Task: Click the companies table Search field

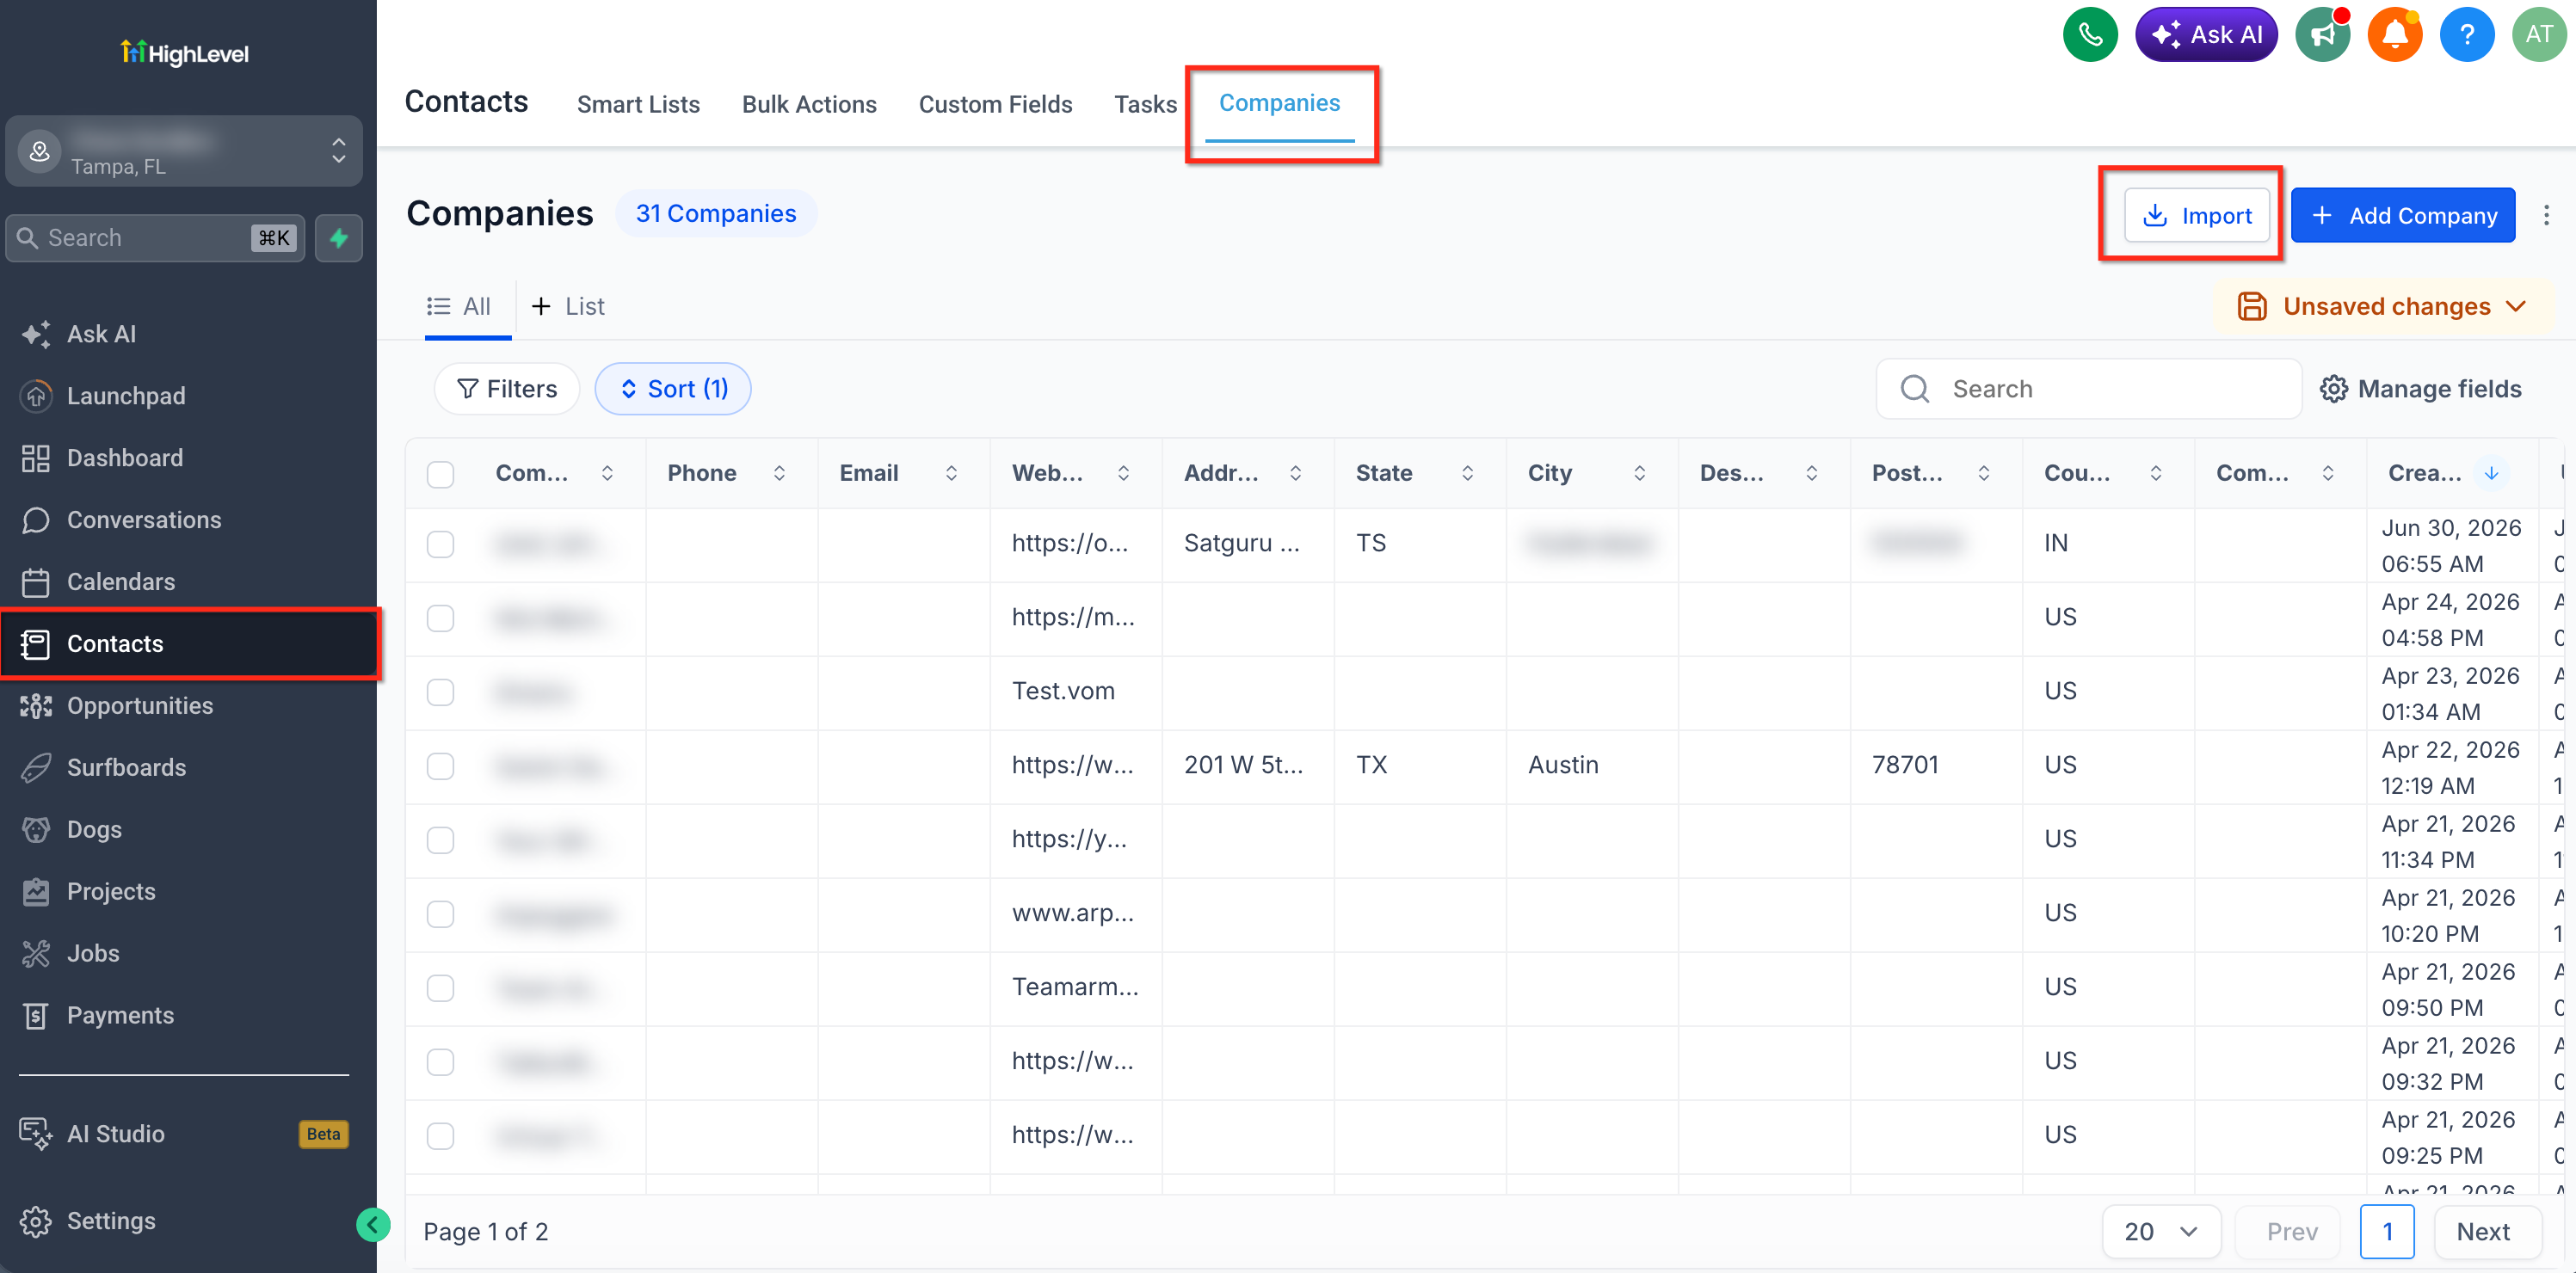Action: 2088,389
